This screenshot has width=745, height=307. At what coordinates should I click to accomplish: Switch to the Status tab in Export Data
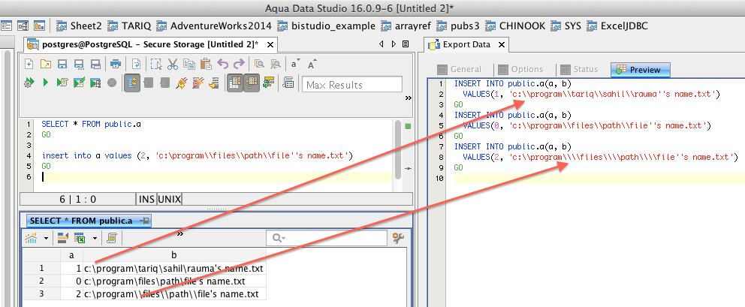579,69
